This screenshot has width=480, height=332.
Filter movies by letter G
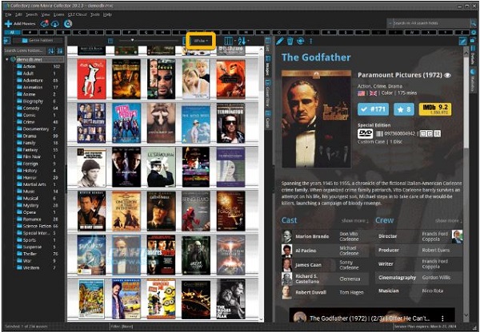pos(146,33)
